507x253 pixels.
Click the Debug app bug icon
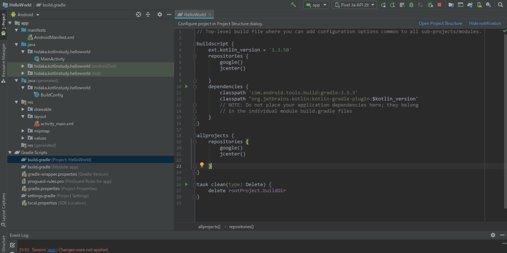pos(411,5)
